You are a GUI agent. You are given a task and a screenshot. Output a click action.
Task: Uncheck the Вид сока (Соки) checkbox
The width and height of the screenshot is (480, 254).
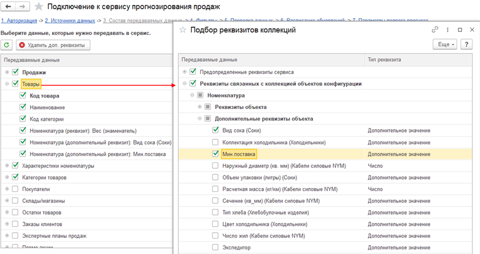pos(215,131)
